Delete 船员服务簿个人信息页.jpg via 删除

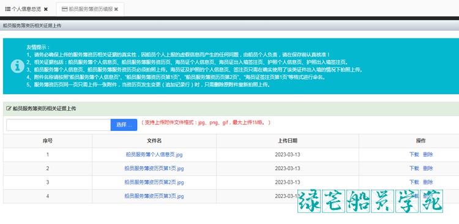[428, 155]
